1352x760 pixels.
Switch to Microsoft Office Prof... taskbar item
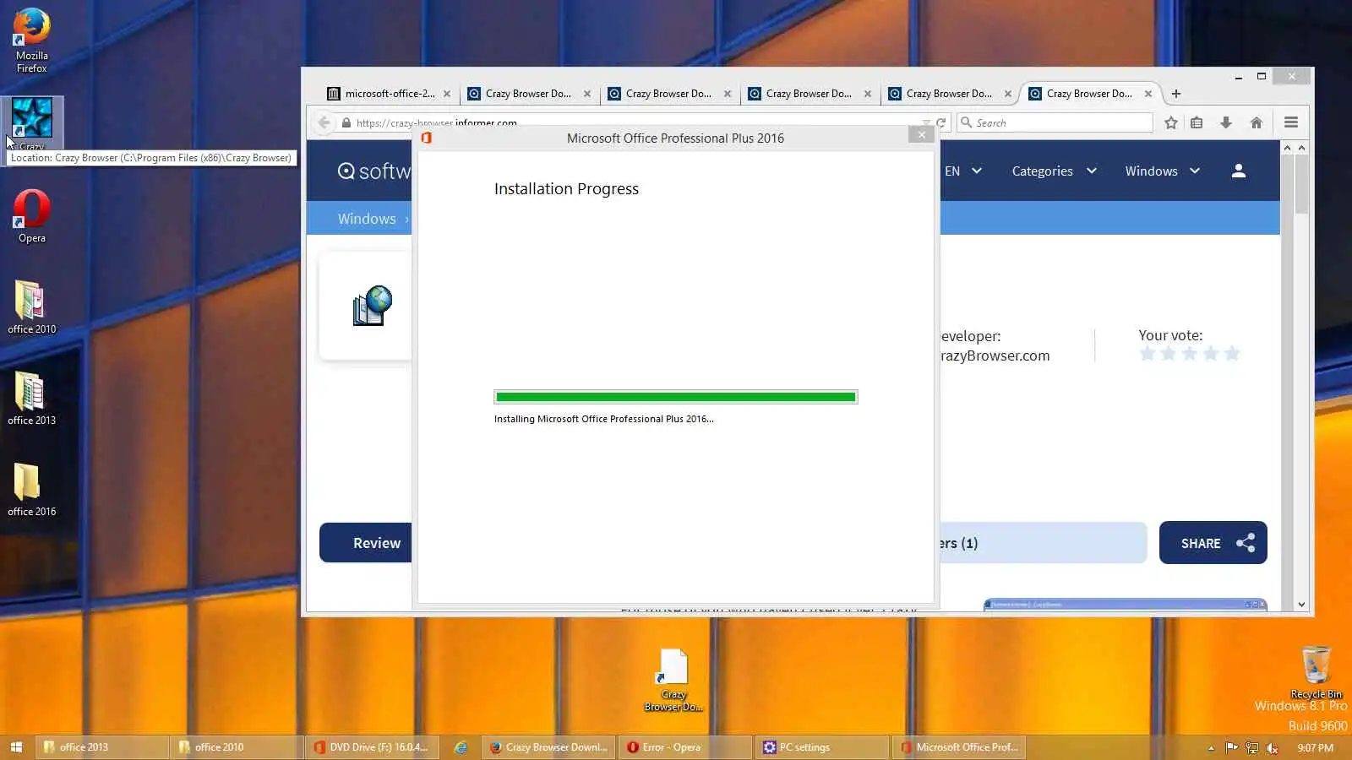pyautogui.click(x=958, y=747)
